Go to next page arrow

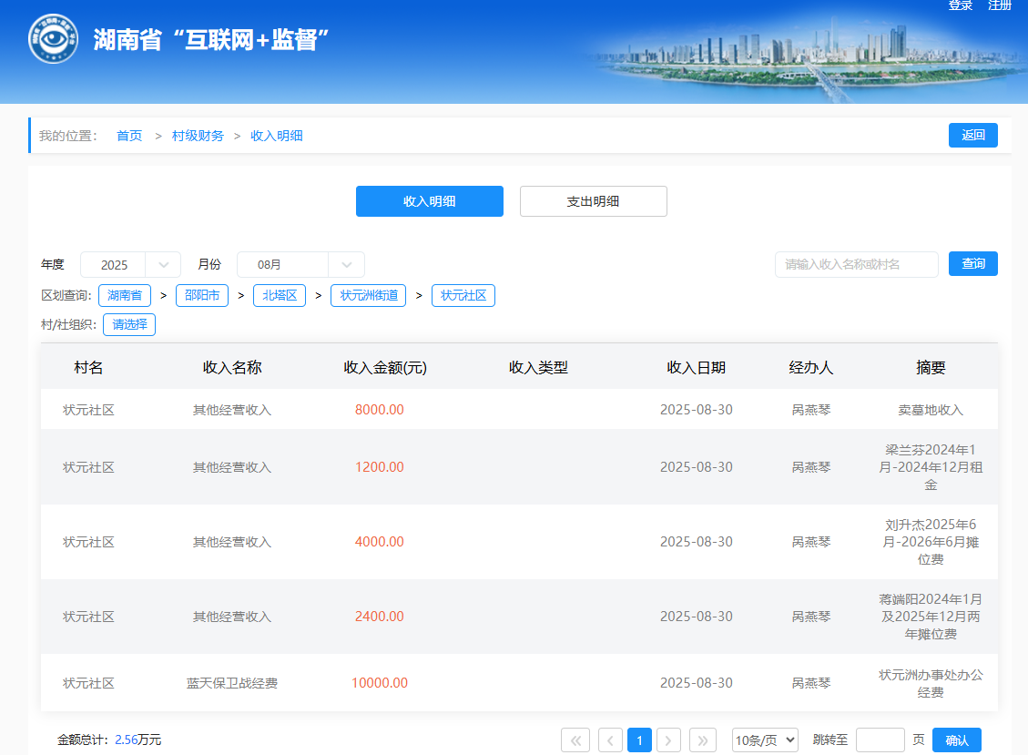(669, 740)
